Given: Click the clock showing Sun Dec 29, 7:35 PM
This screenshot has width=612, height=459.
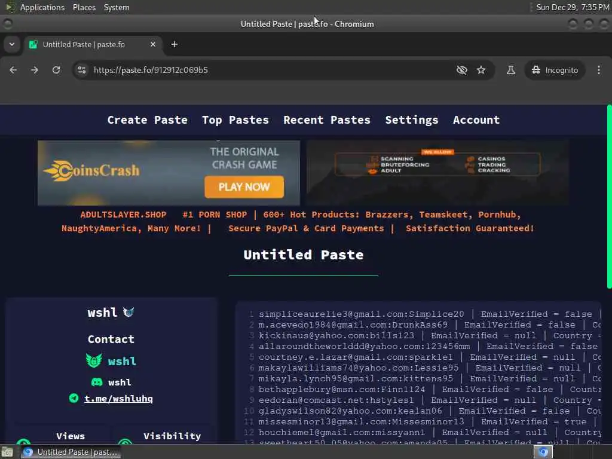Looking at the screenshot, I should [573, 7].
